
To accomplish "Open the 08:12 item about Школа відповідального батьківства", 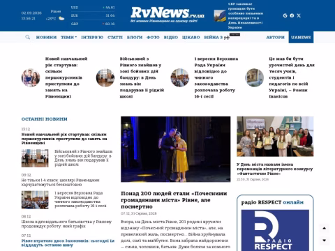I will point(66,224).
